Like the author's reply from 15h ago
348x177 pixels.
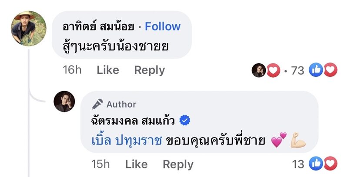[136, 164]
